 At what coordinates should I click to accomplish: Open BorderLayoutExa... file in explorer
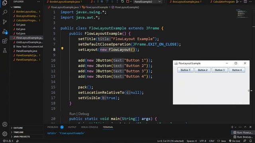click(27, 12)
